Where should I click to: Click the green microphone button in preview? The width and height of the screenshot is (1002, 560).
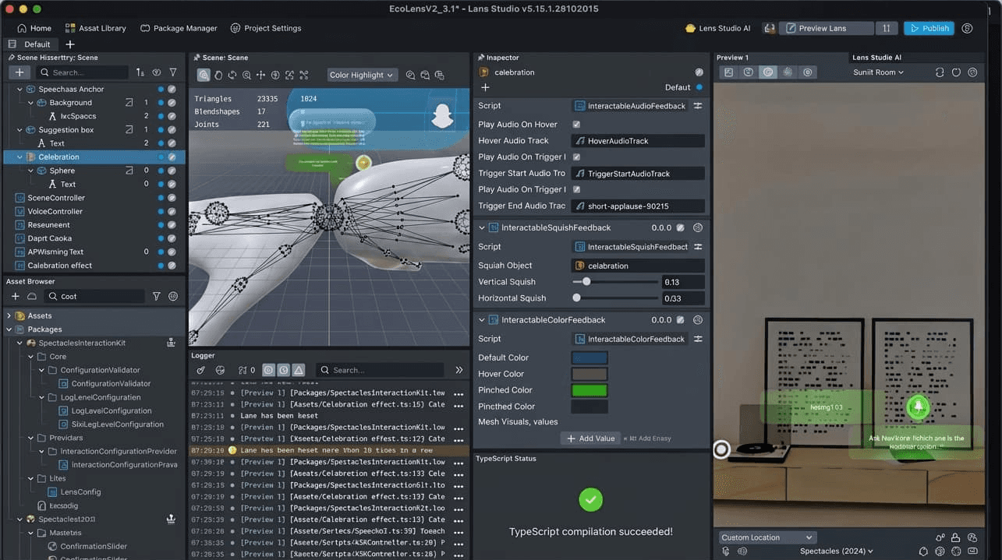click(918, 407)
